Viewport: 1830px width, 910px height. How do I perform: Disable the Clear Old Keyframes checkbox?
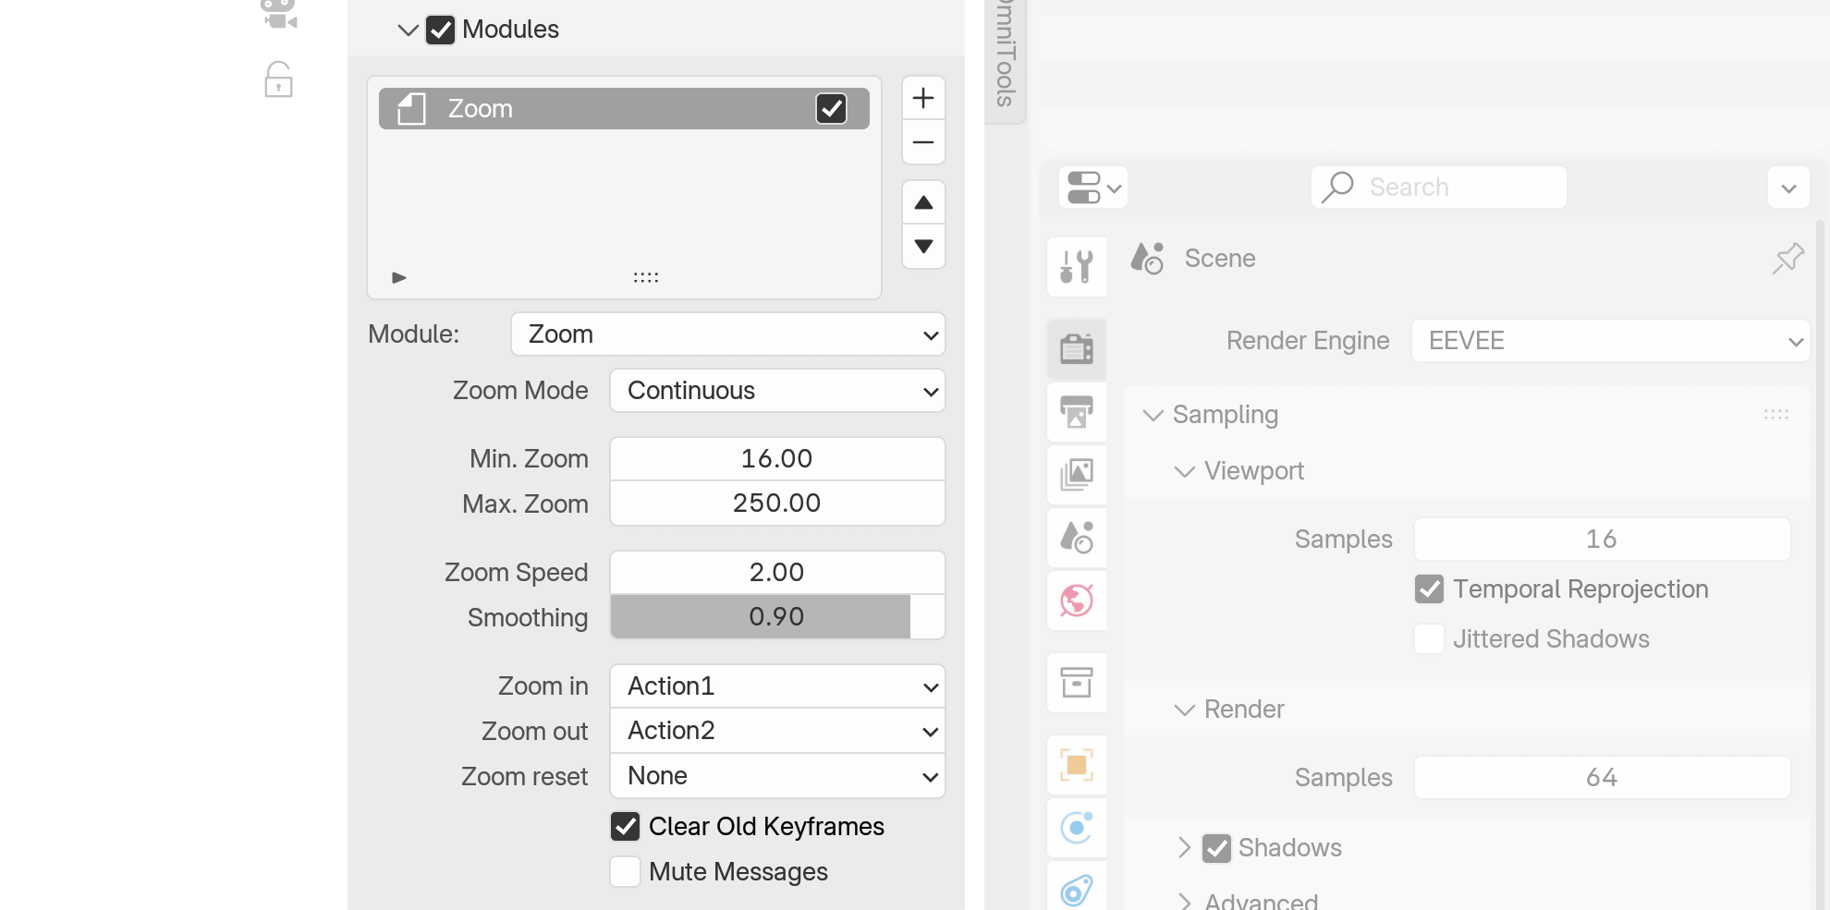[x=626, y=826]
